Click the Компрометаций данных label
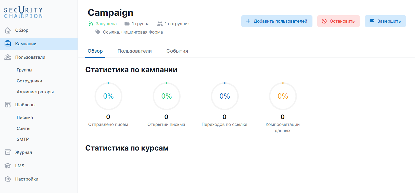415x193 pixels. tap(283, 127)
